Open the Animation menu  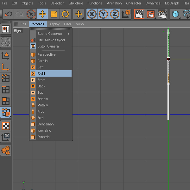tap(114, 3)
